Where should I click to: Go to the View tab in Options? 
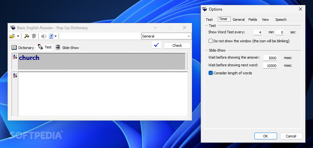coord(265,19)
